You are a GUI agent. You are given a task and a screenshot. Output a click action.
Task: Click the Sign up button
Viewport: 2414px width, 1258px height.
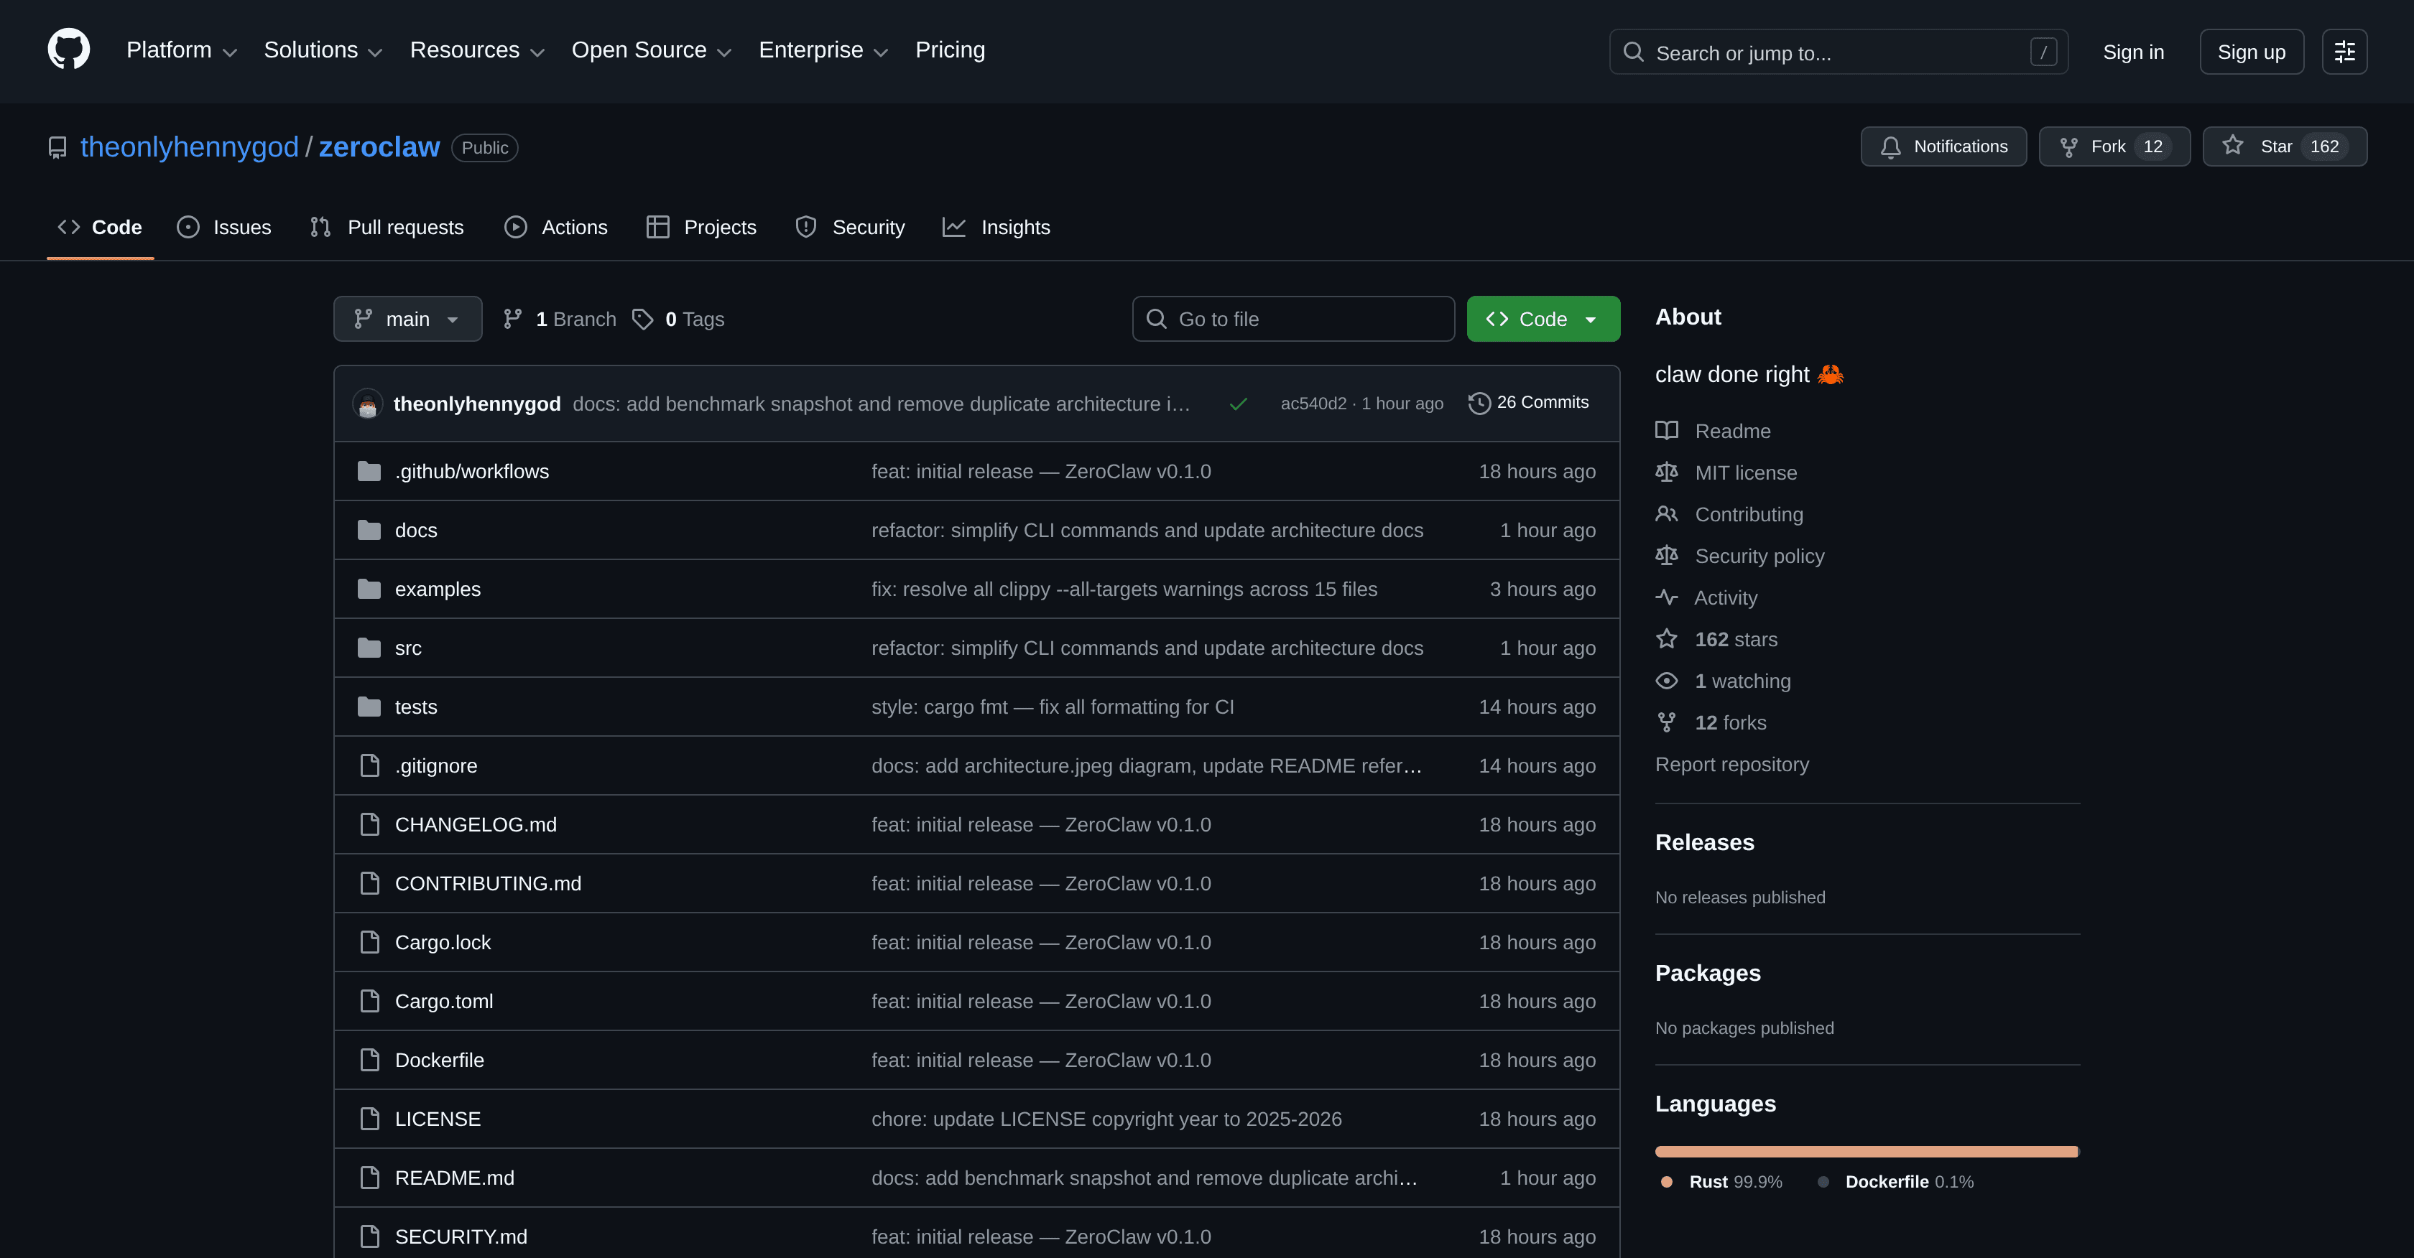click(x=2251, y=52)
